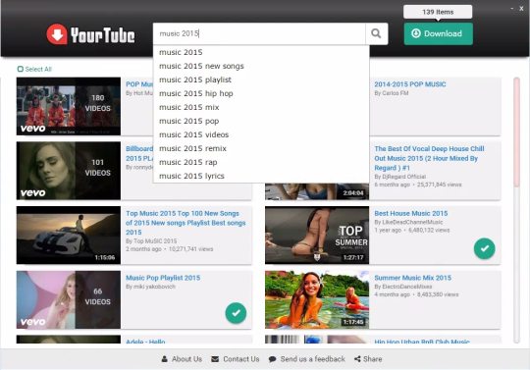Click "By LikeDeadChannelMusic" author text
Viewport: 530px width, 370px height.
408,222
